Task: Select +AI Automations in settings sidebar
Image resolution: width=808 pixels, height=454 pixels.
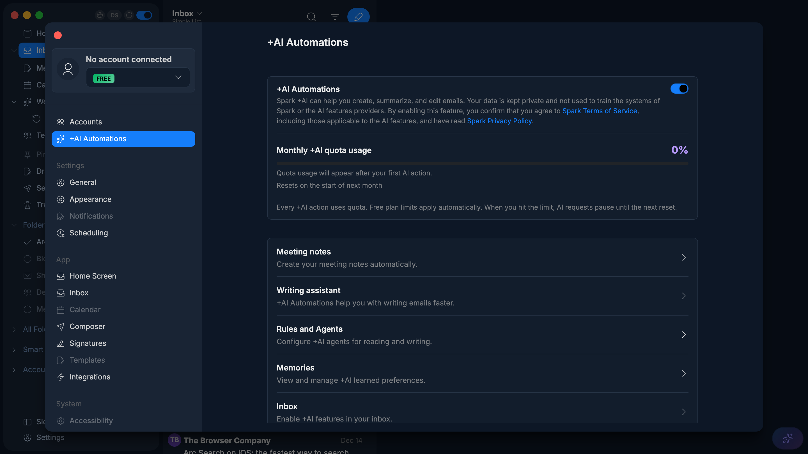Action: pyautogui.click(x=123, y=139)
